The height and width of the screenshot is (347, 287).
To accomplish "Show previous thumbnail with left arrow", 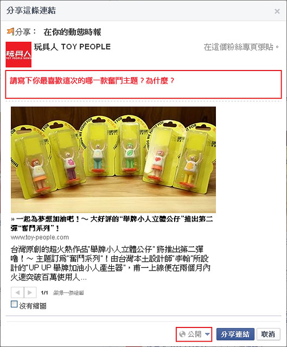I will (17, 293).
